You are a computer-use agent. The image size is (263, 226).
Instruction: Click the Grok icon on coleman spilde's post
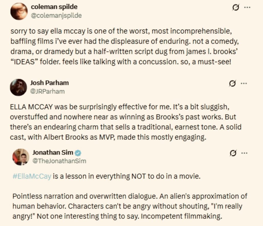[x=234, y=8]
